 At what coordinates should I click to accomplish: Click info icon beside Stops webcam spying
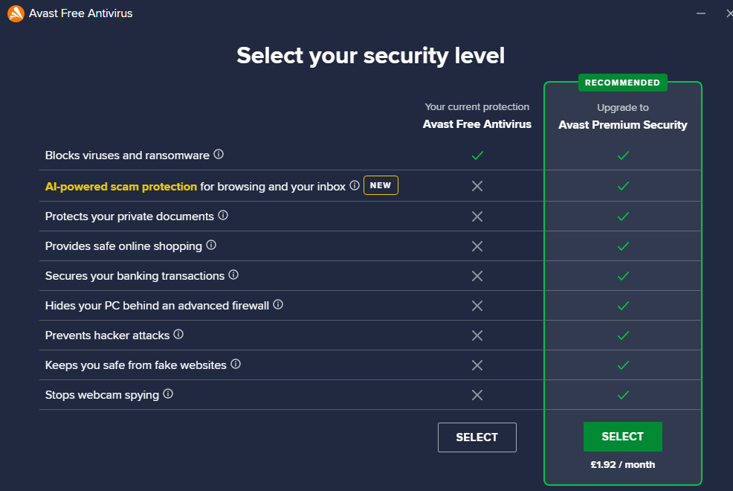(168, 394)
